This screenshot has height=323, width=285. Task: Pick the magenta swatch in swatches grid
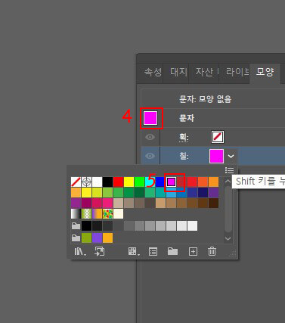[x=171, y=182]
